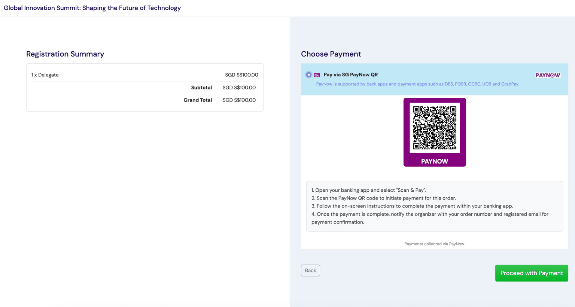
Task: Click the PAYNOW caption under the QR code
Action: point(435,161)
